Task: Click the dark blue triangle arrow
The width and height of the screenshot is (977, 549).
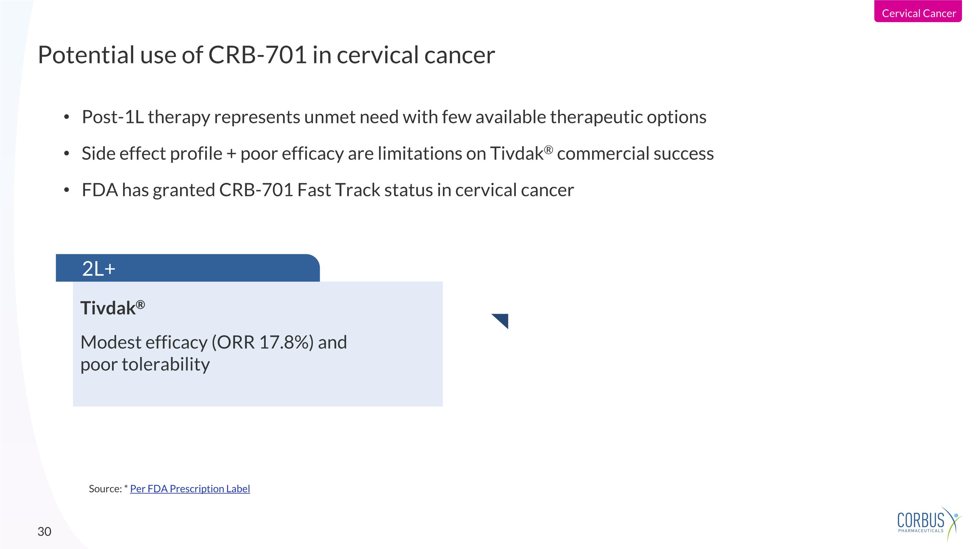Action: [502, 320]
